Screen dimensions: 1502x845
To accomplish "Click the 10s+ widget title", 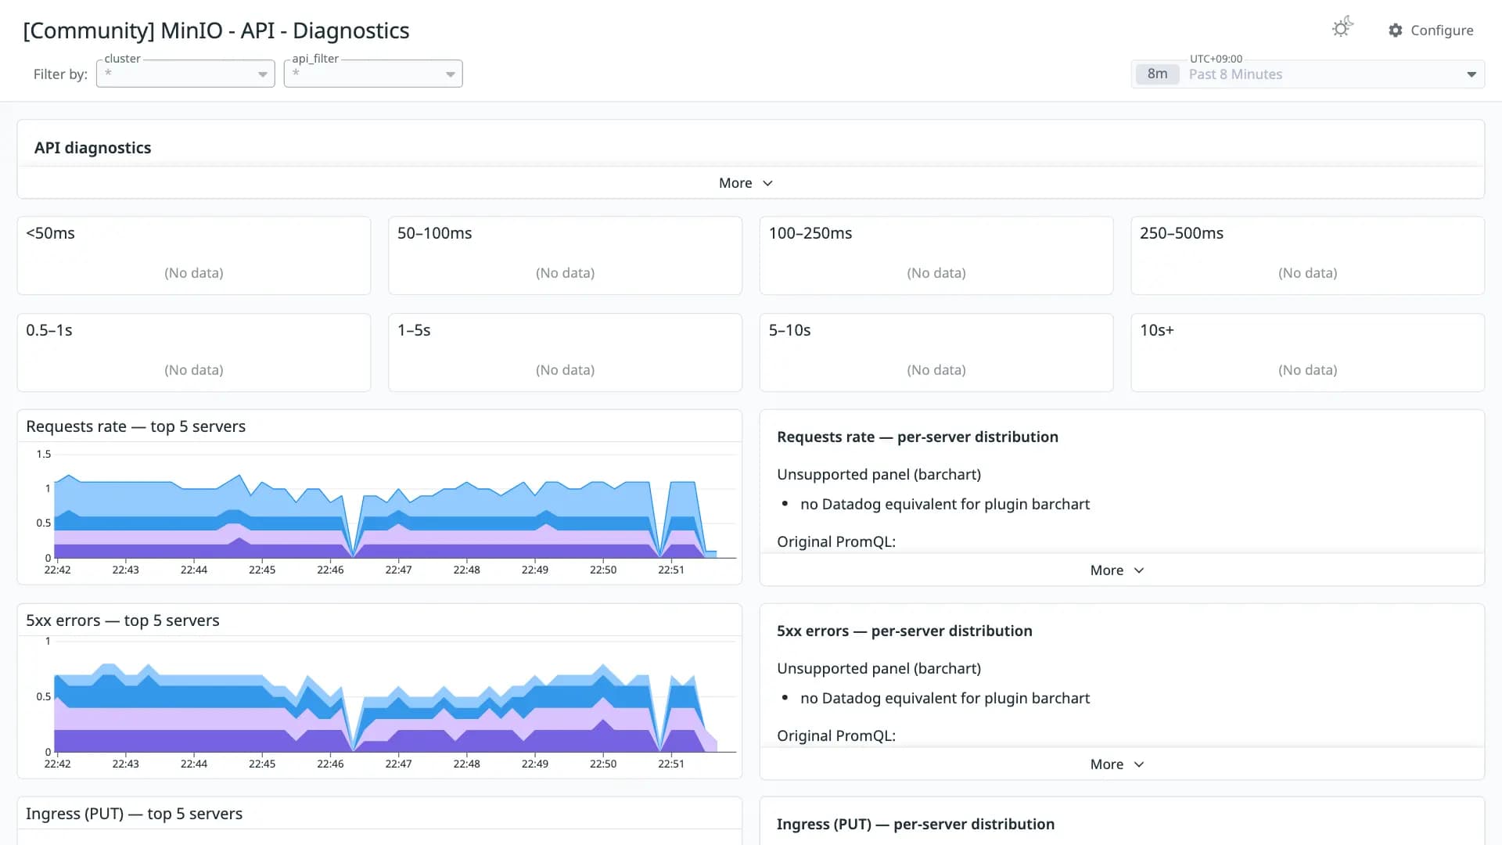I will (x=1157, y=330).
